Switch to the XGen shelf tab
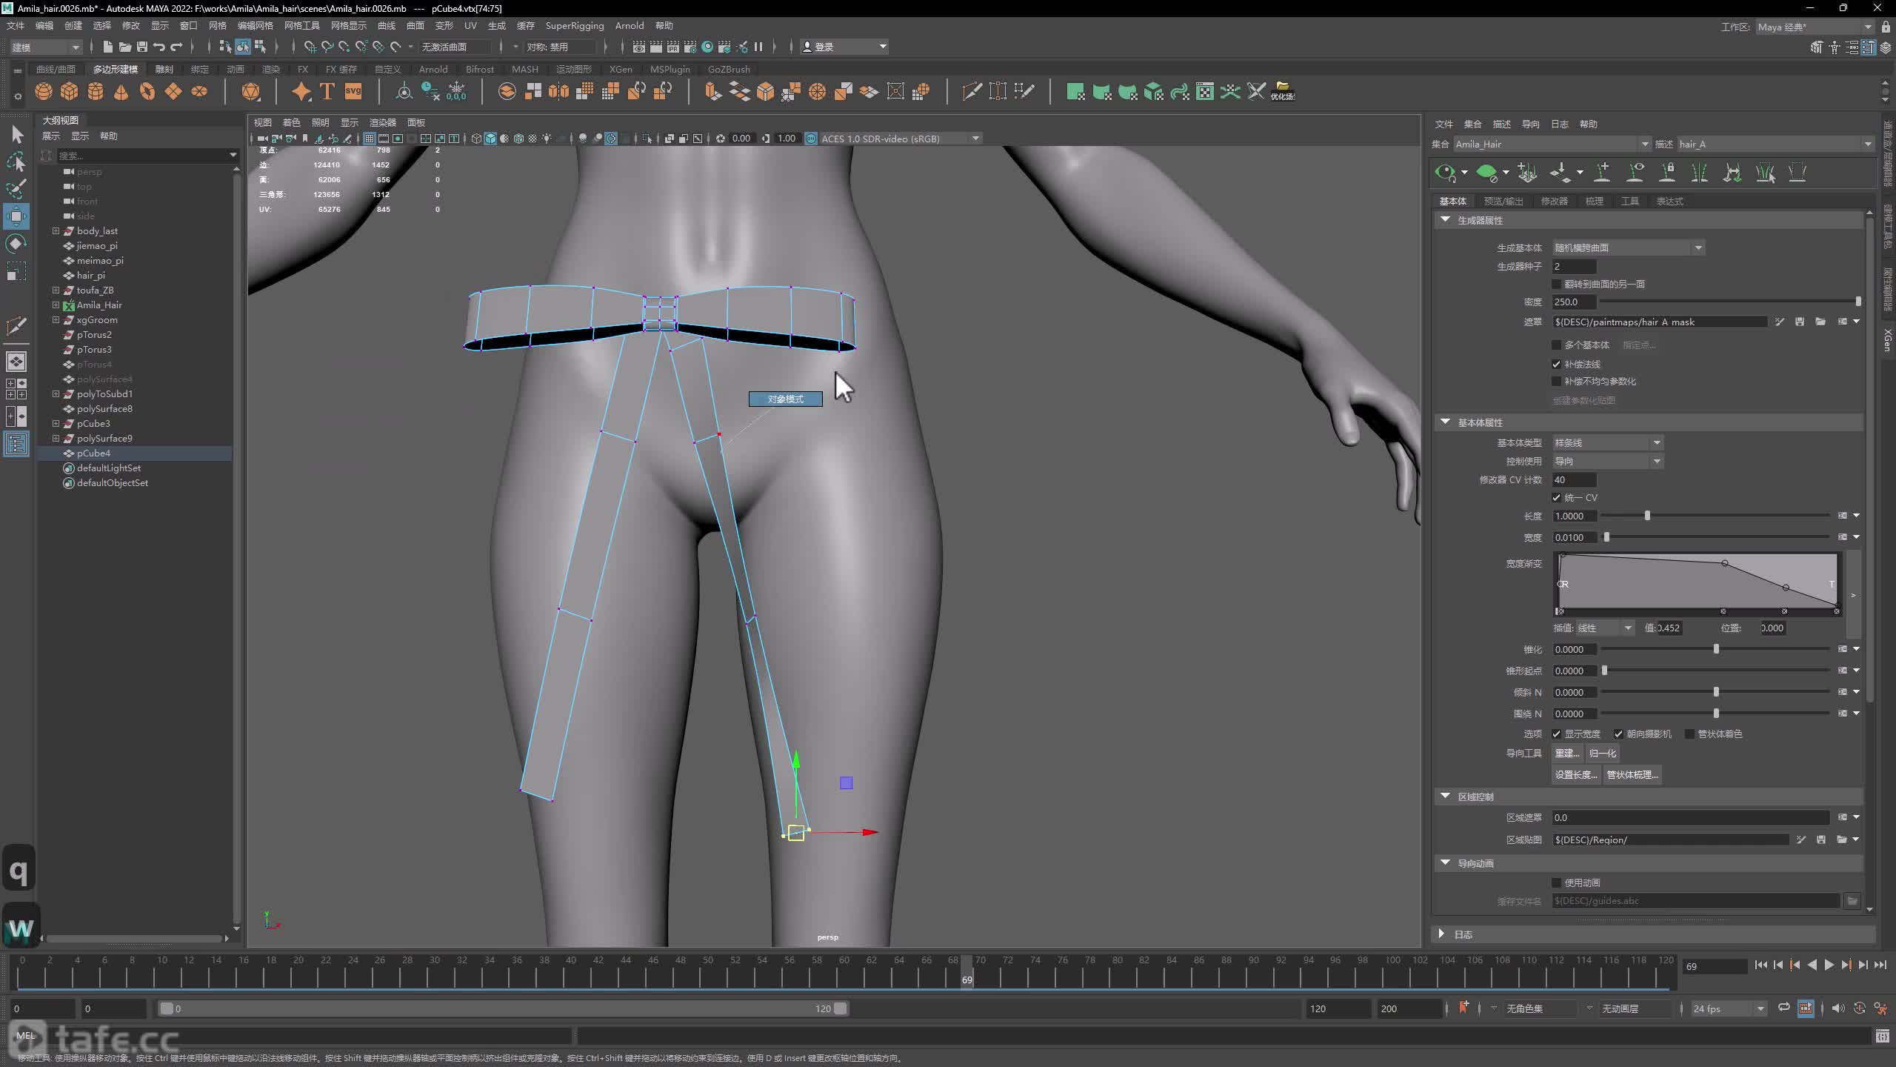The width and height of the screenshot is (1896, 1067). click(x=621, y=69)
